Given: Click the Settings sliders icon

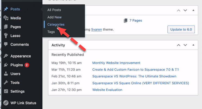Looking at the screenshot, I should [x=6, y=91].
